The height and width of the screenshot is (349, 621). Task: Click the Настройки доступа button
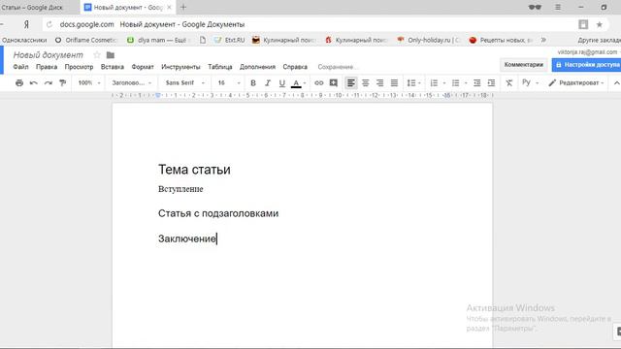586,65
